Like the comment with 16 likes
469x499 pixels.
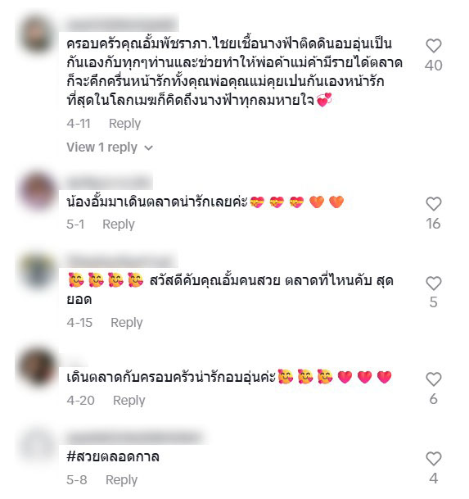tap(434, 204)
